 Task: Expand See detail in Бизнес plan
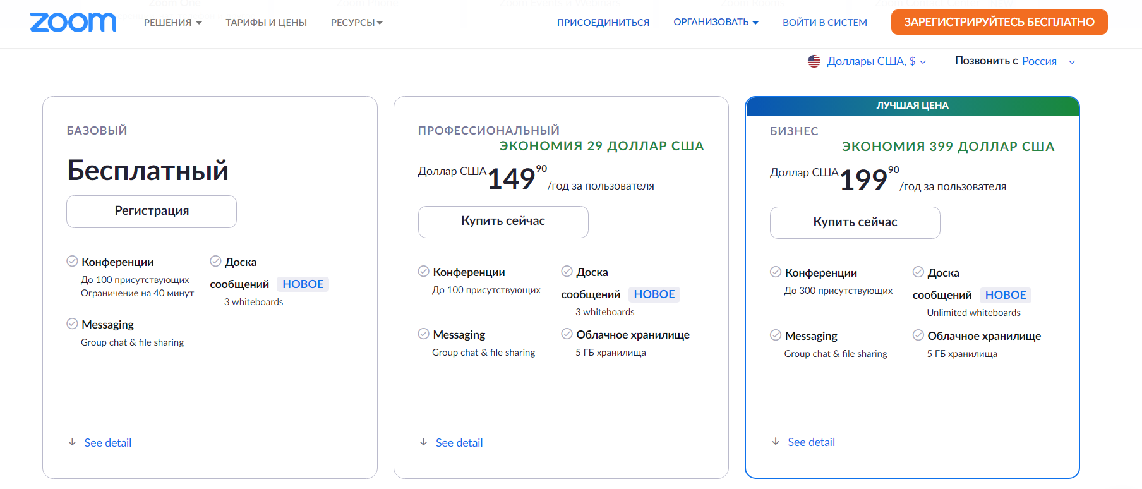coord(811,442)
